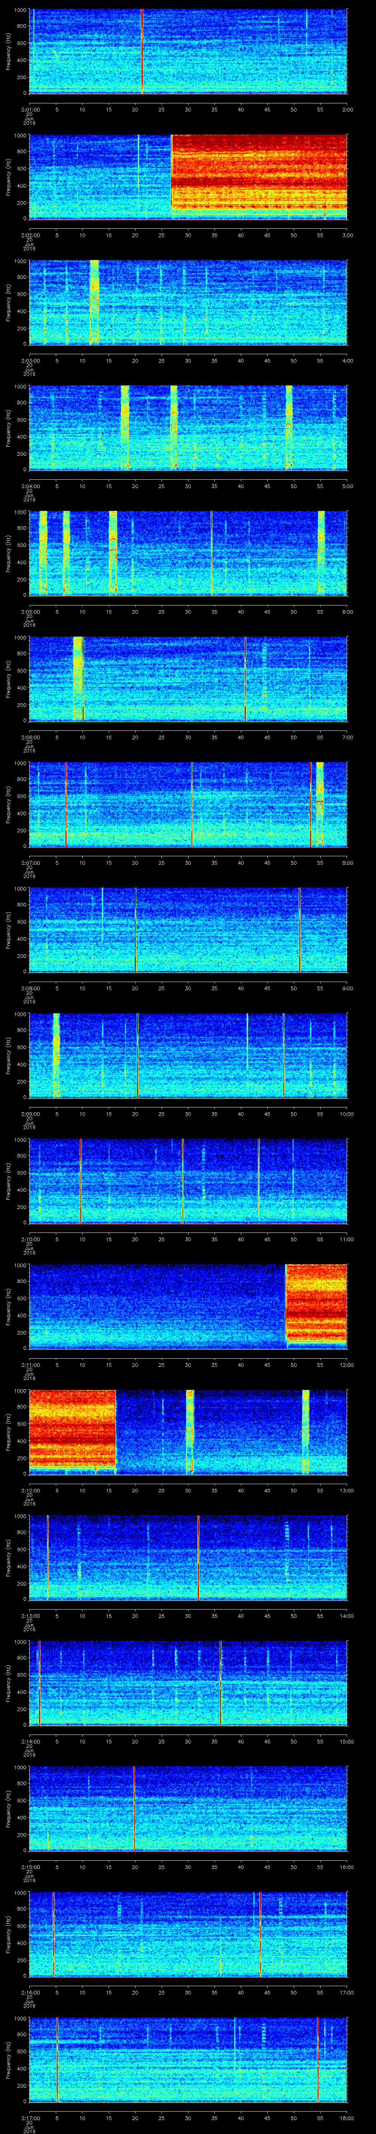The image size is (376, 2134).
Task: Click the 2:12:00 start time label
Action: tap(30, 1490)
